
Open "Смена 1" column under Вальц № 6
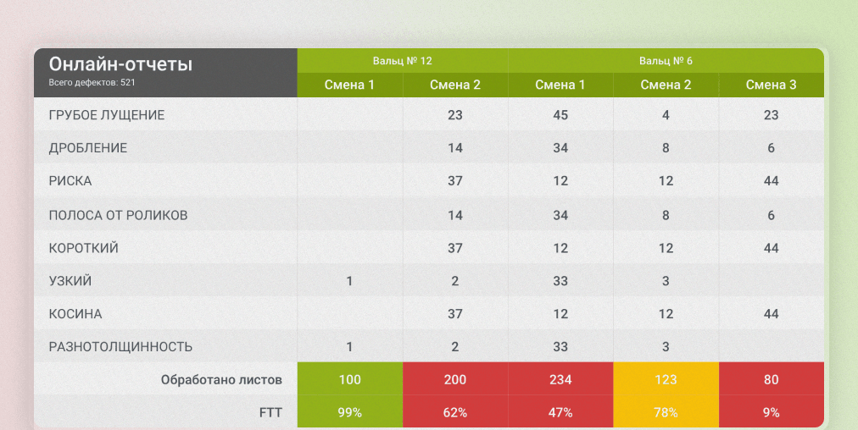tap(560, 85)
